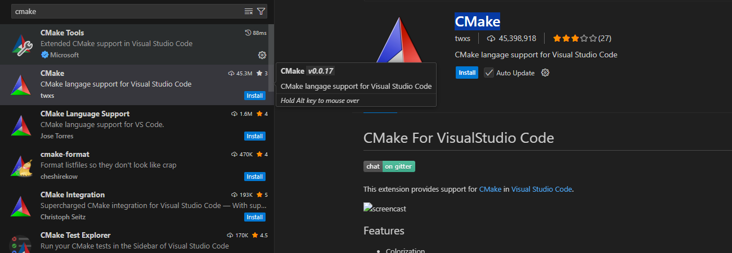Select CMake Tools extension row title

(x=62, y=33)
